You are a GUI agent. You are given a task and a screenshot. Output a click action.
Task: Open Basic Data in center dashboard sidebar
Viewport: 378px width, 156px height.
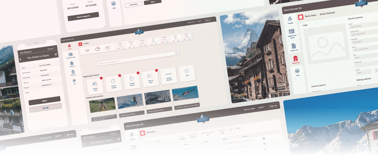tap(73, 73)
